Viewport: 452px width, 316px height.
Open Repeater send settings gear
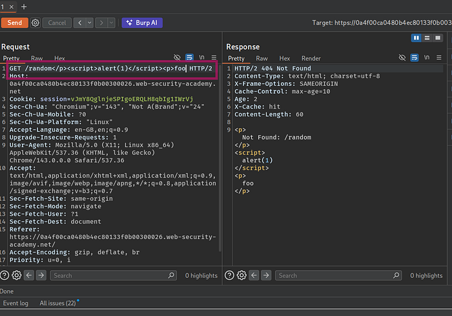coord(36,23)
